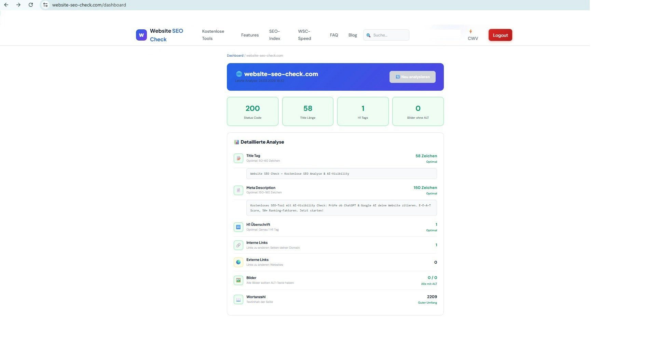656x352 pixels.
Task: Click the Website SEO Check logo icon
Action: point(141,35)
